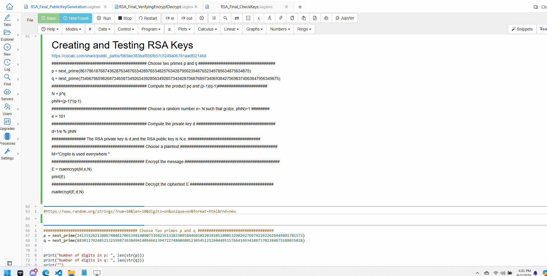Screen dimensions: 547x276
Task: Switch to the RSA_Final_CheckKeys.sagews tab
Action: click(x=246, y=7)
